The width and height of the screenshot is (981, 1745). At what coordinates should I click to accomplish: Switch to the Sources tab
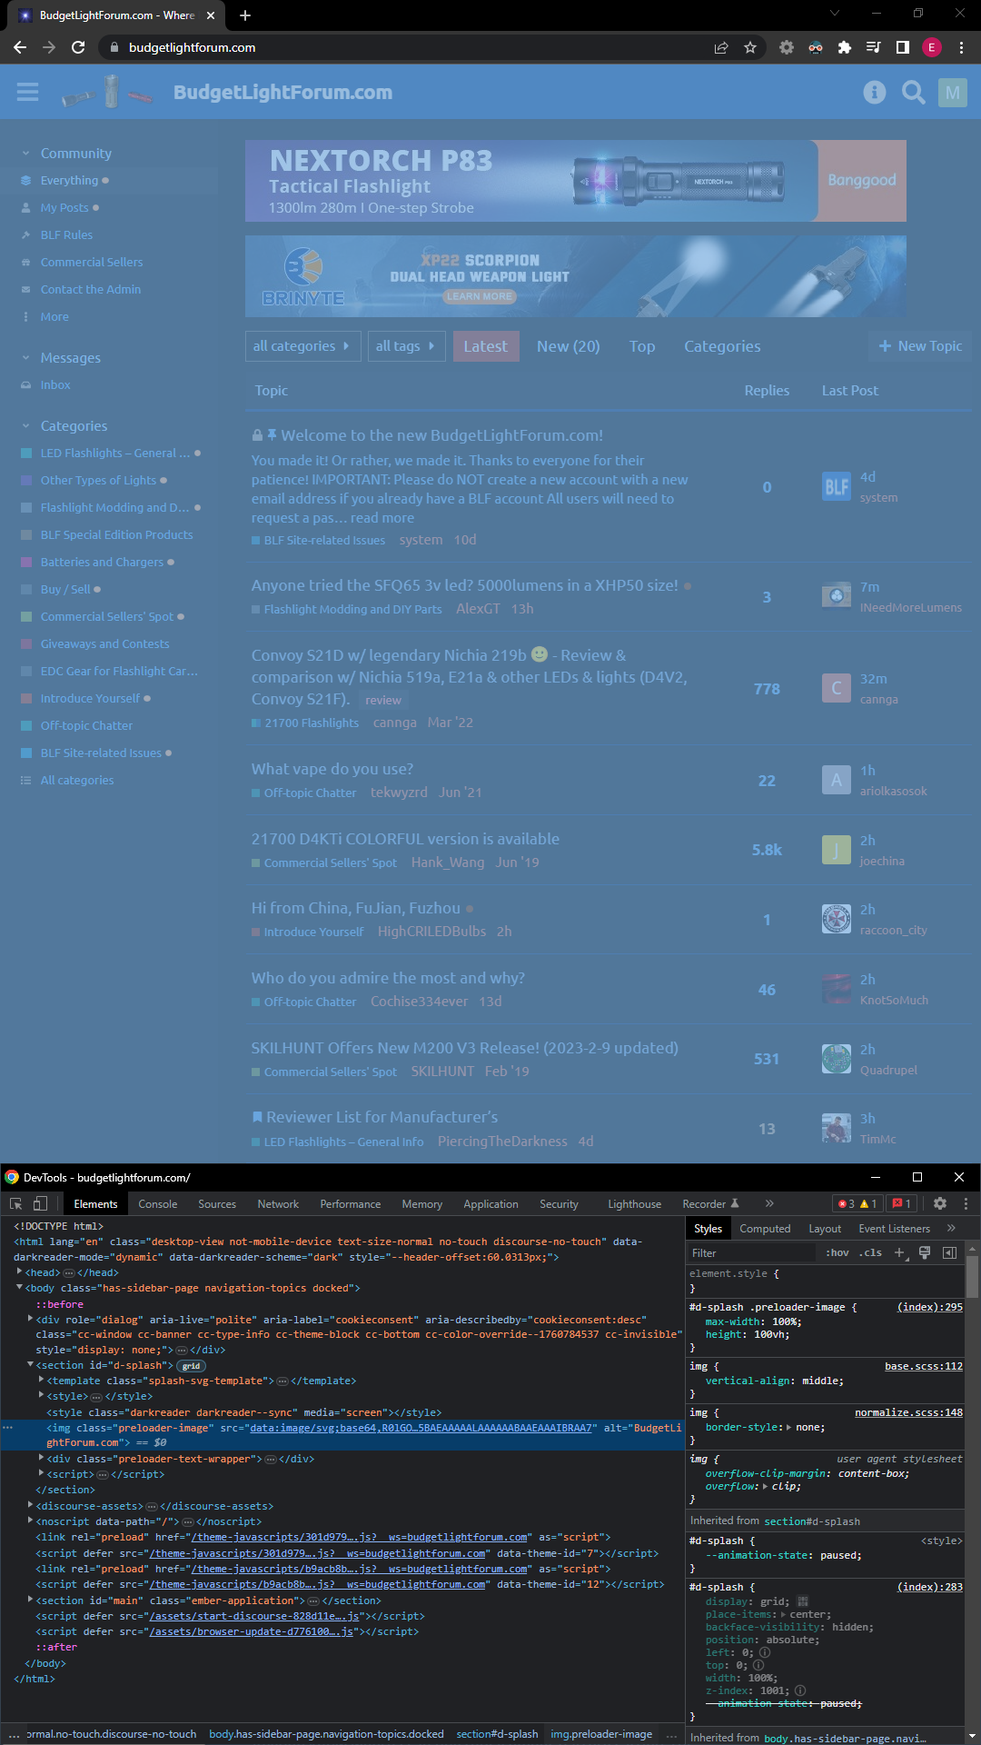tap(217, 1203)
